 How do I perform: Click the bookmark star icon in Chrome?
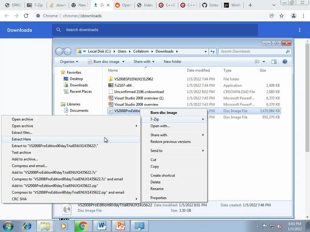282,16
